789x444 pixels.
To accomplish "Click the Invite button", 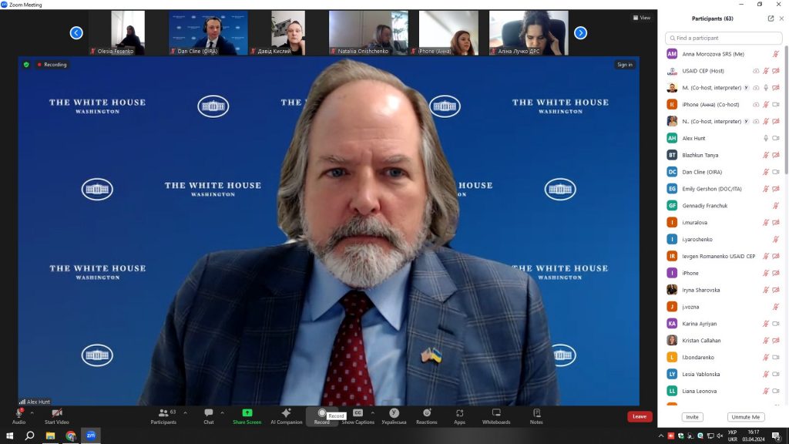I will (693, 417).
